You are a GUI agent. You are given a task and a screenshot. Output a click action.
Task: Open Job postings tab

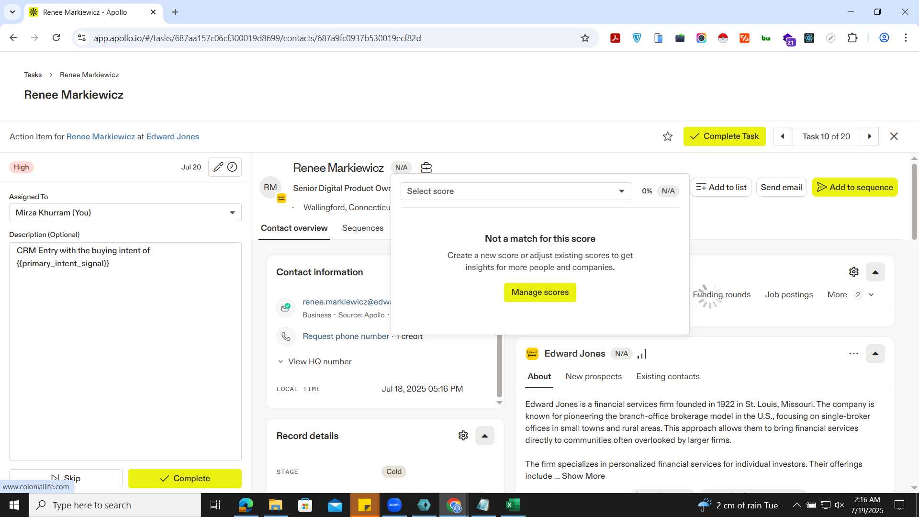click(x=788, y=295)
